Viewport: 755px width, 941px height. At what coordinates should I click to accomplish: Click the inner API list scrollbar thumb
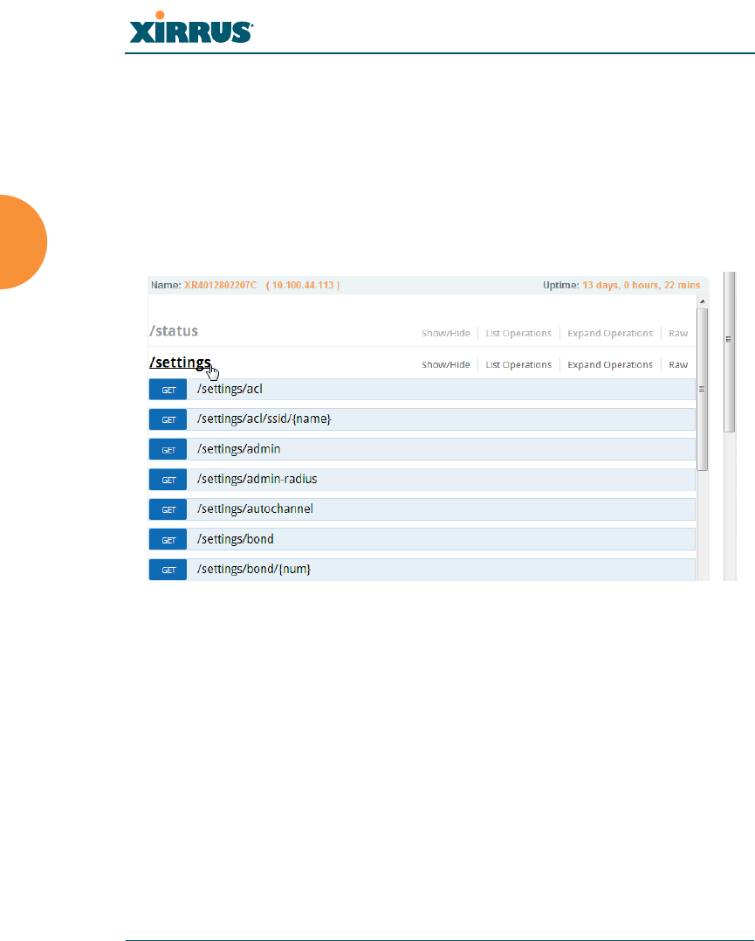pos(703,390)
